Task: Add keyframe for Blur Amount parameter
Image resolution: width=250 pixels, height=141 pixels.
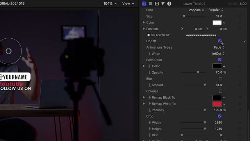Action: pos(239,85)
